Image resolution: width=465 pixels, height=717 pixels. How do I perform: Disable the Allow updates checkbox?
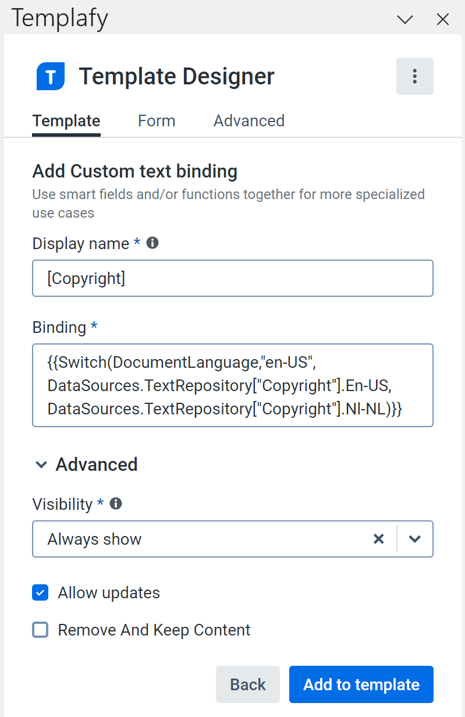[x=40, y=592]
